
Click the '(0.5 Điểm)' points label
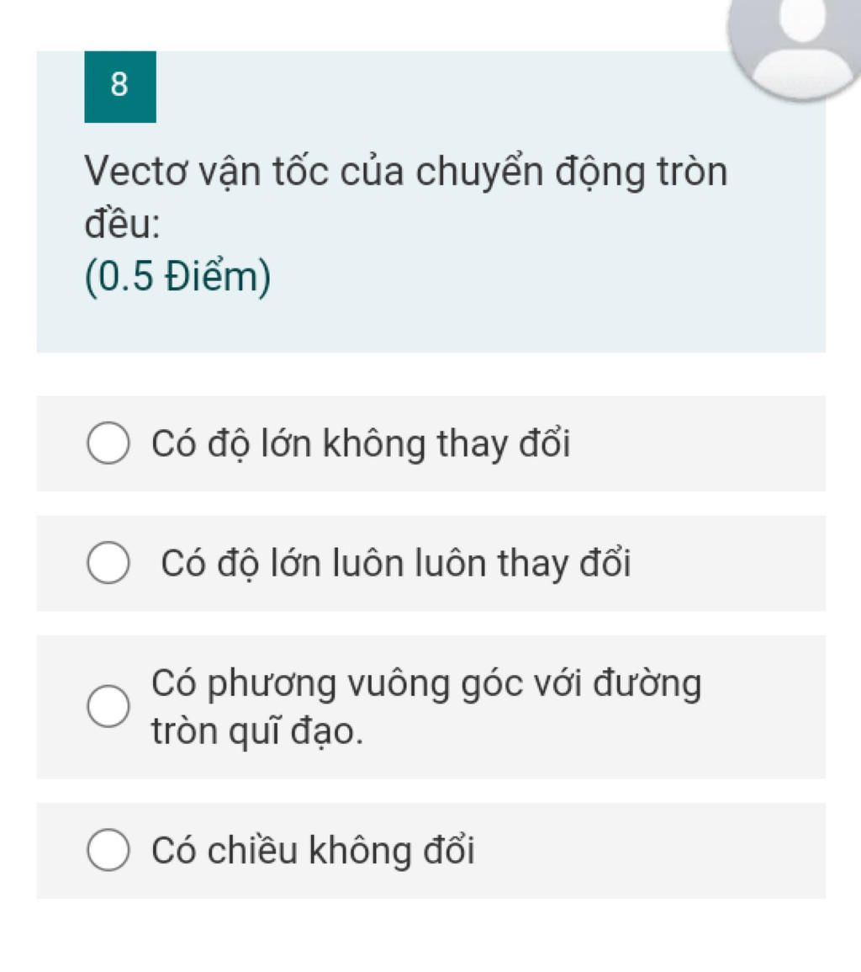tap(177, 276)
